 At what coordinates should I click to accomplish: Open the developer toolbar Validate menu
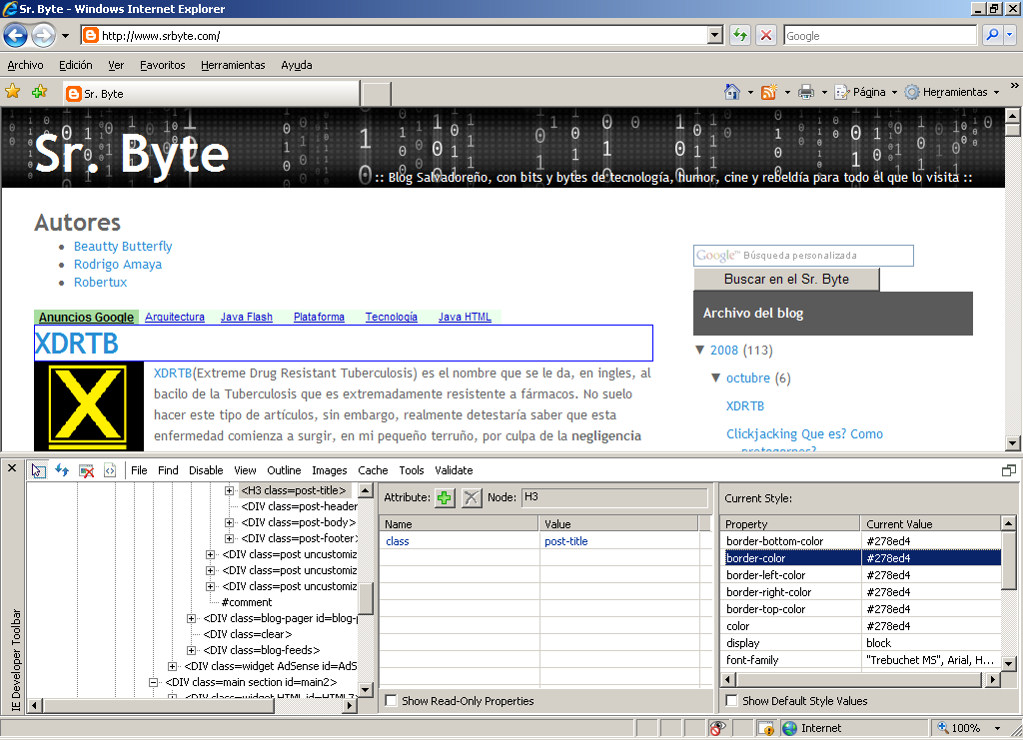454,470
